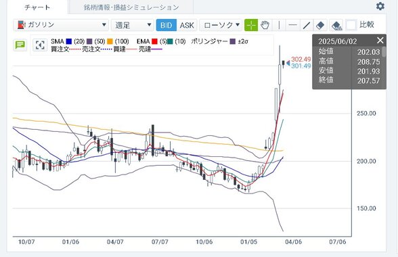
Task: Click the 10/06 date axis label
Action: tap(204, 242)
